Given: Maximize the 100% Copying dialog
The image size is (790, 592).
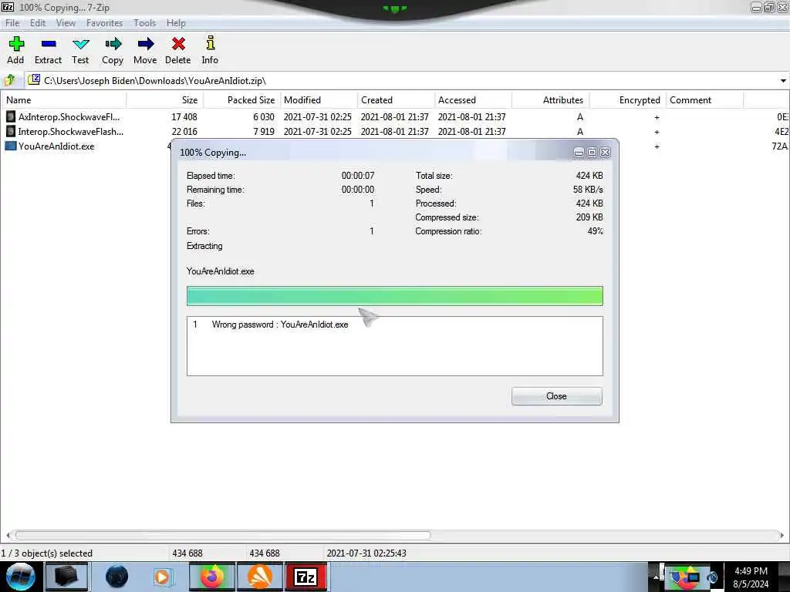Looking at the screenshot, I should pos(592,152).
